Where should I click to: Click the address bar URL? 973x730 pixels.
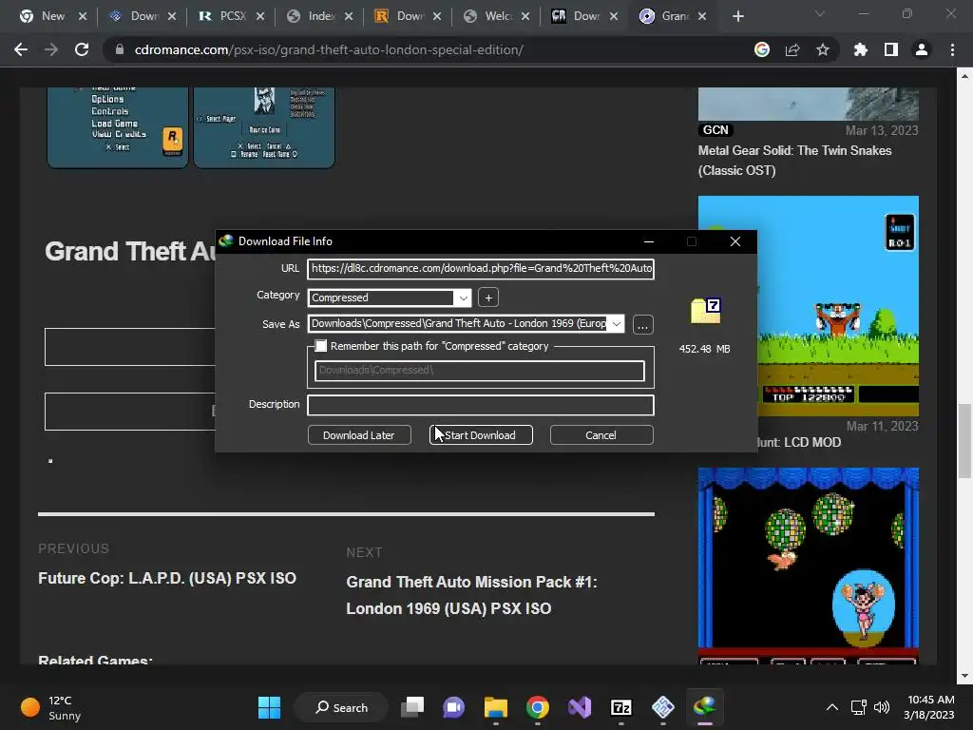coord(329,49)
